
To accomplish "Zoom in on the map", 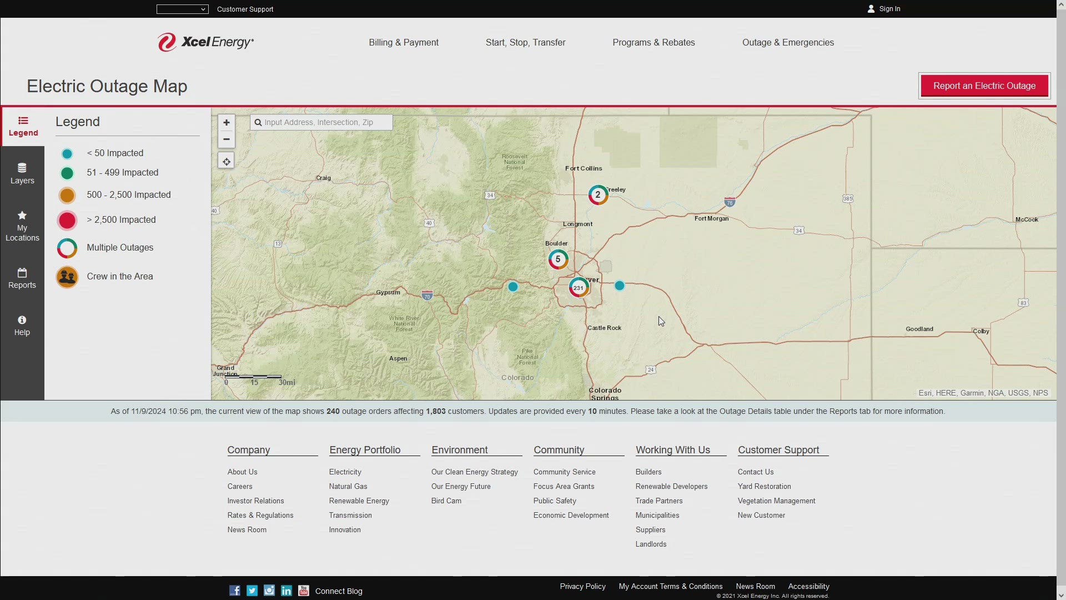I will (x=226, y=123).
